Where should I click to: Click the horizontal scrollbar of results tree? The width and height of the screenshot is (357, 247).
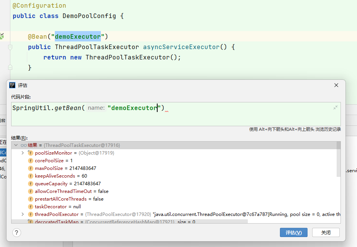pos(129,222)
